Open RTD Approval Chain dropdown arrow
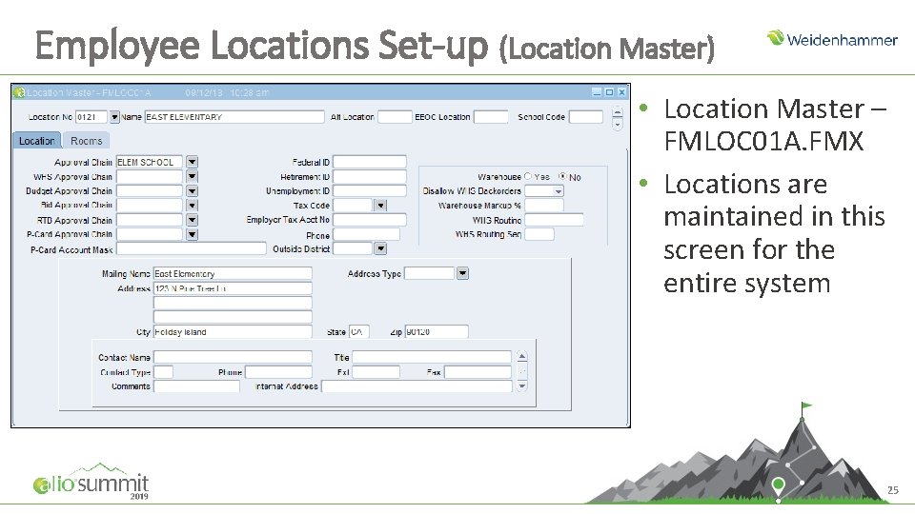This screenshot has height=514, width=915. [x=192, y=220]
